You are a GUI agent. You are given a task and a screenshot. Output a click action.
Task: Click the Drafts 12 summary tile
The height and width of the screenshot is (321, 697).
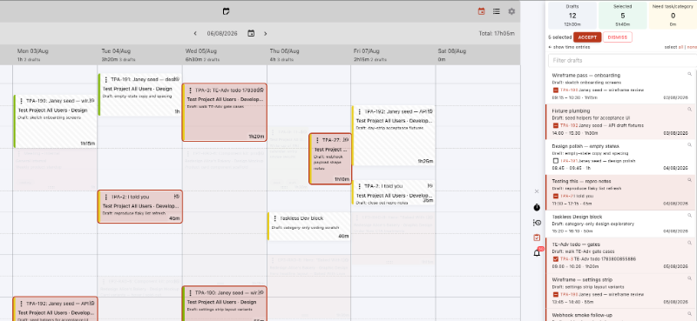click(x=572, y=15)
